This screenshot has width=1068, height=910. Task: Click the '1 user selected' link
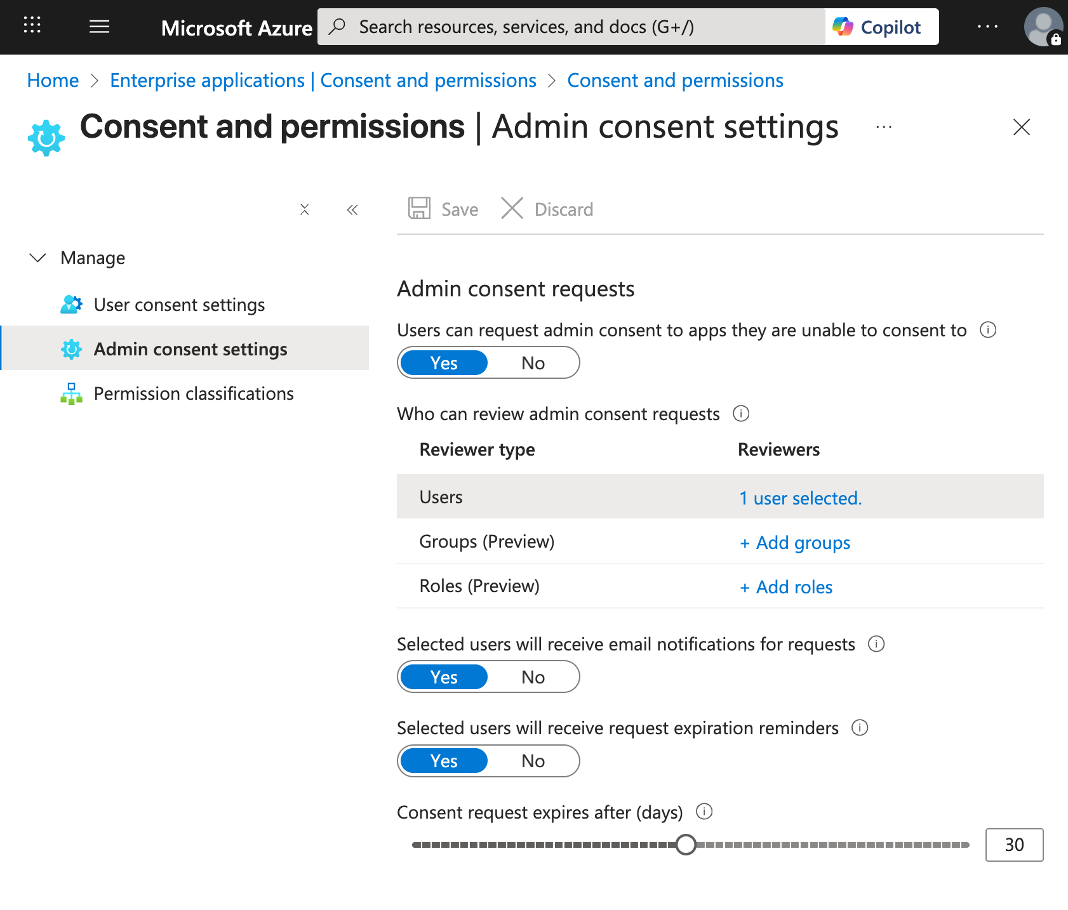[800, 498]
